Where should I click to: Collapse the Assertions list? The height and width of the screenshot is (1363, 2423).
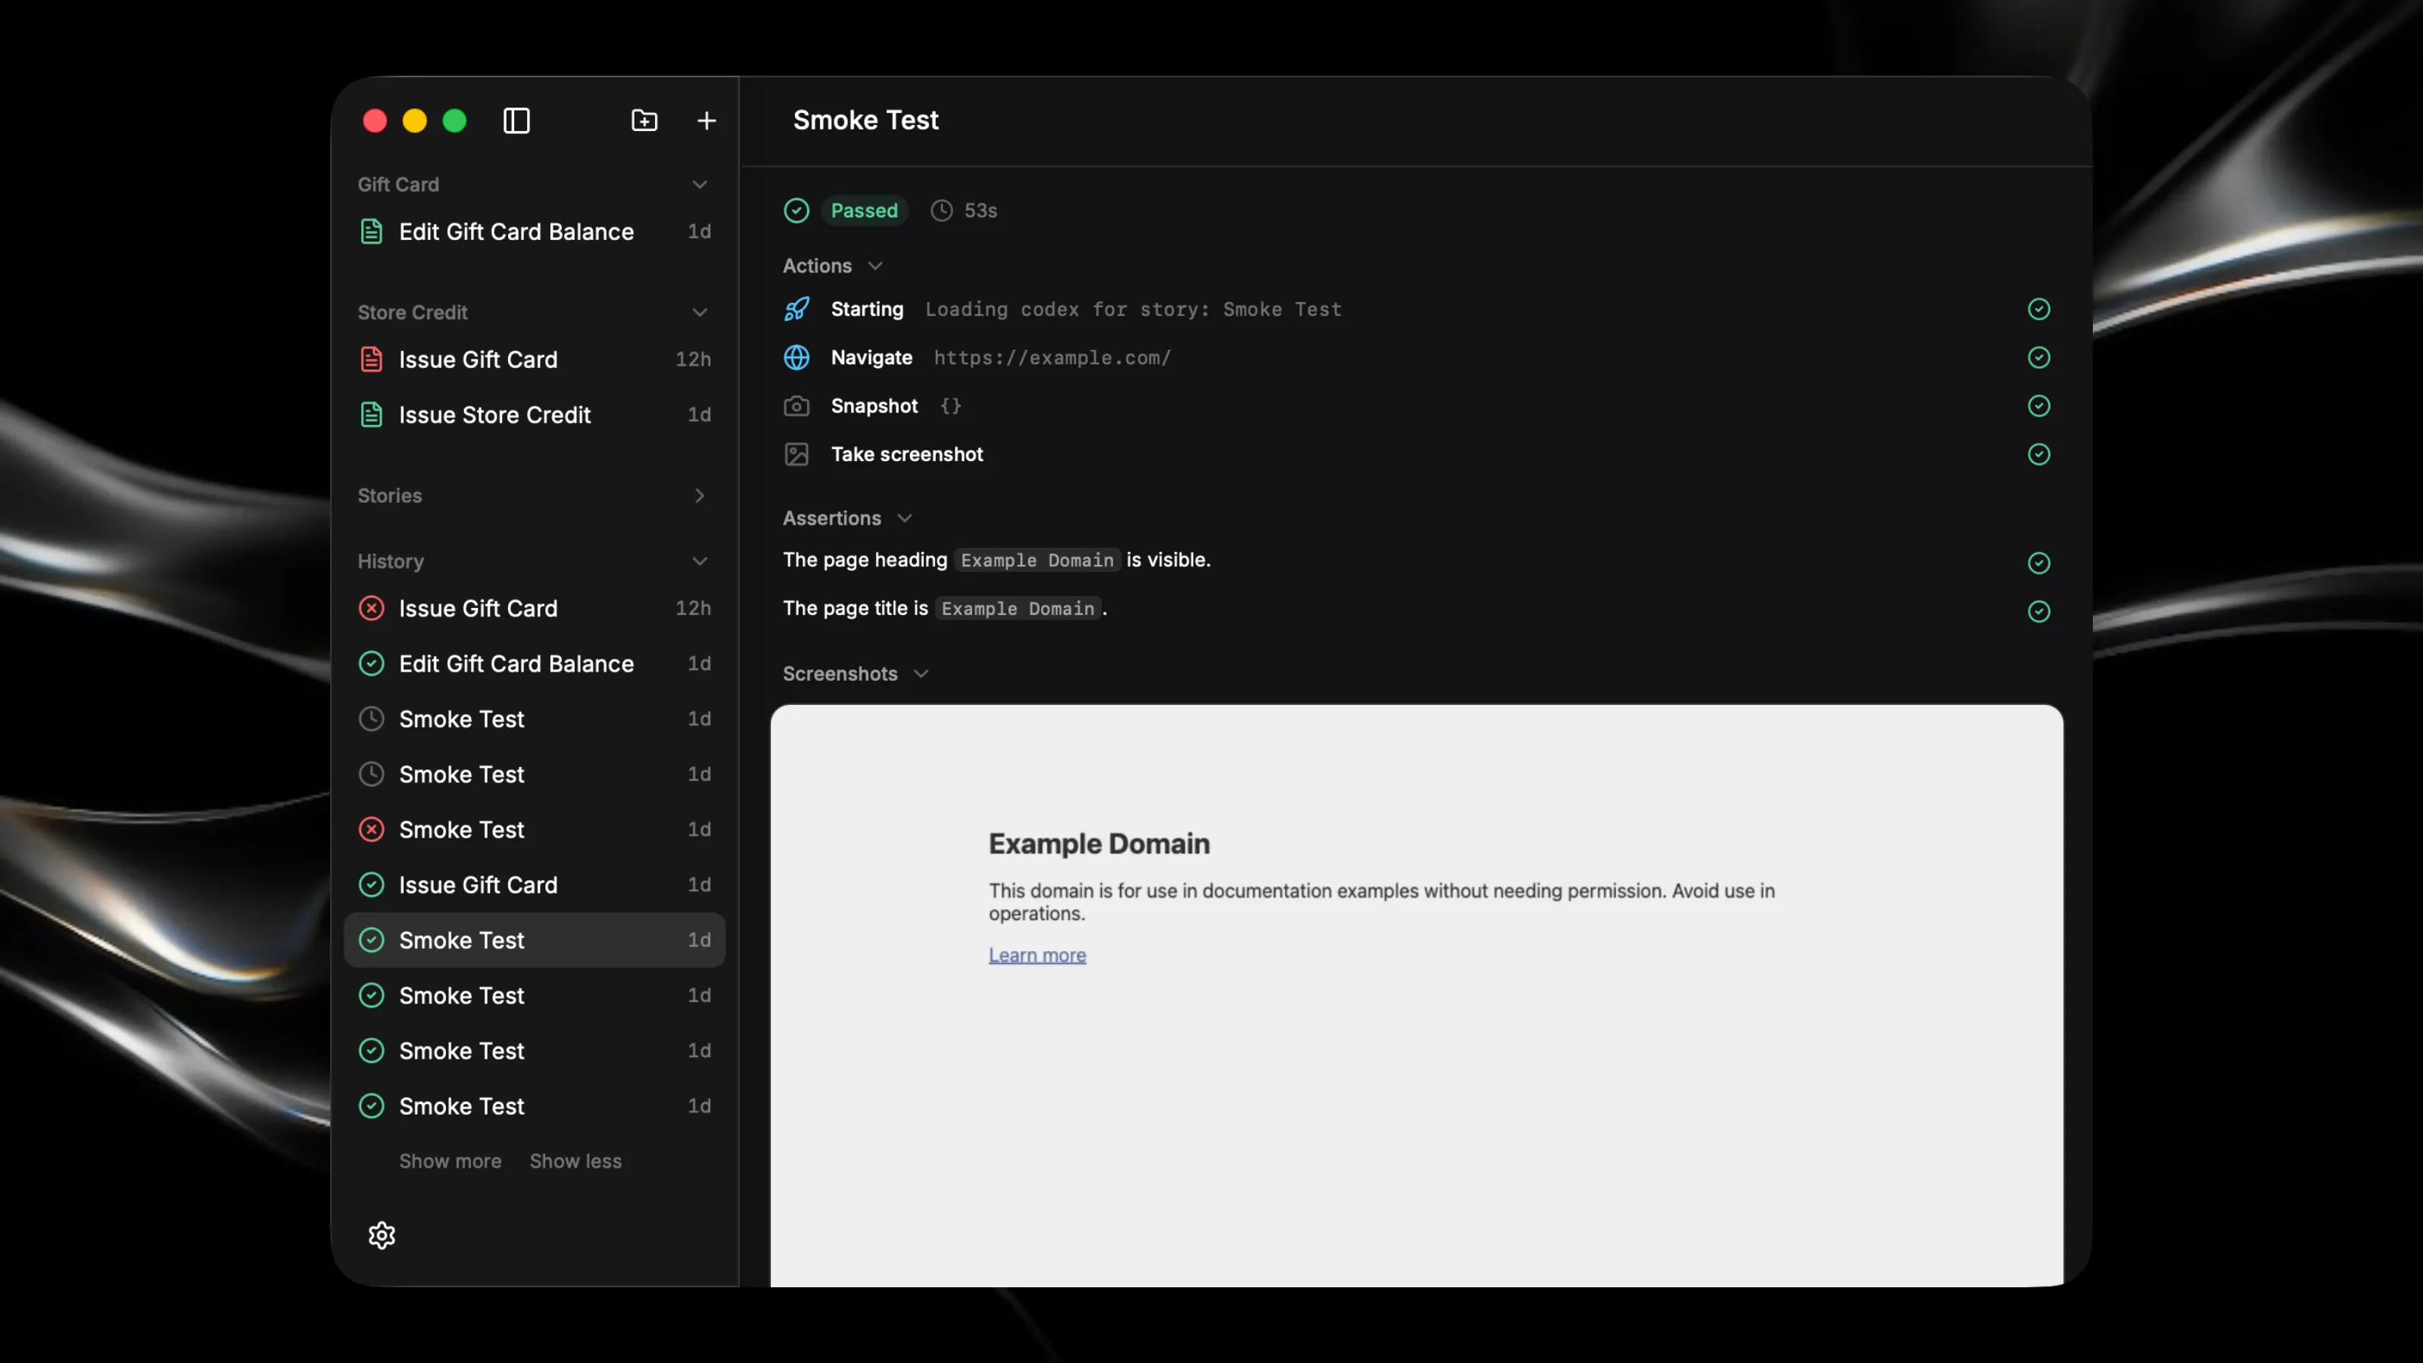pyautogui.click(x=904, y=518)
